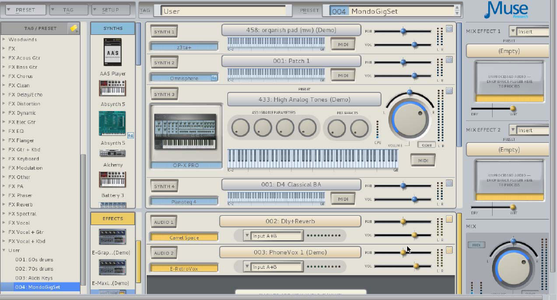Screen dimensions: 557x300
Task: Click MIDI button for Synth 1
Action: point(343,44)
